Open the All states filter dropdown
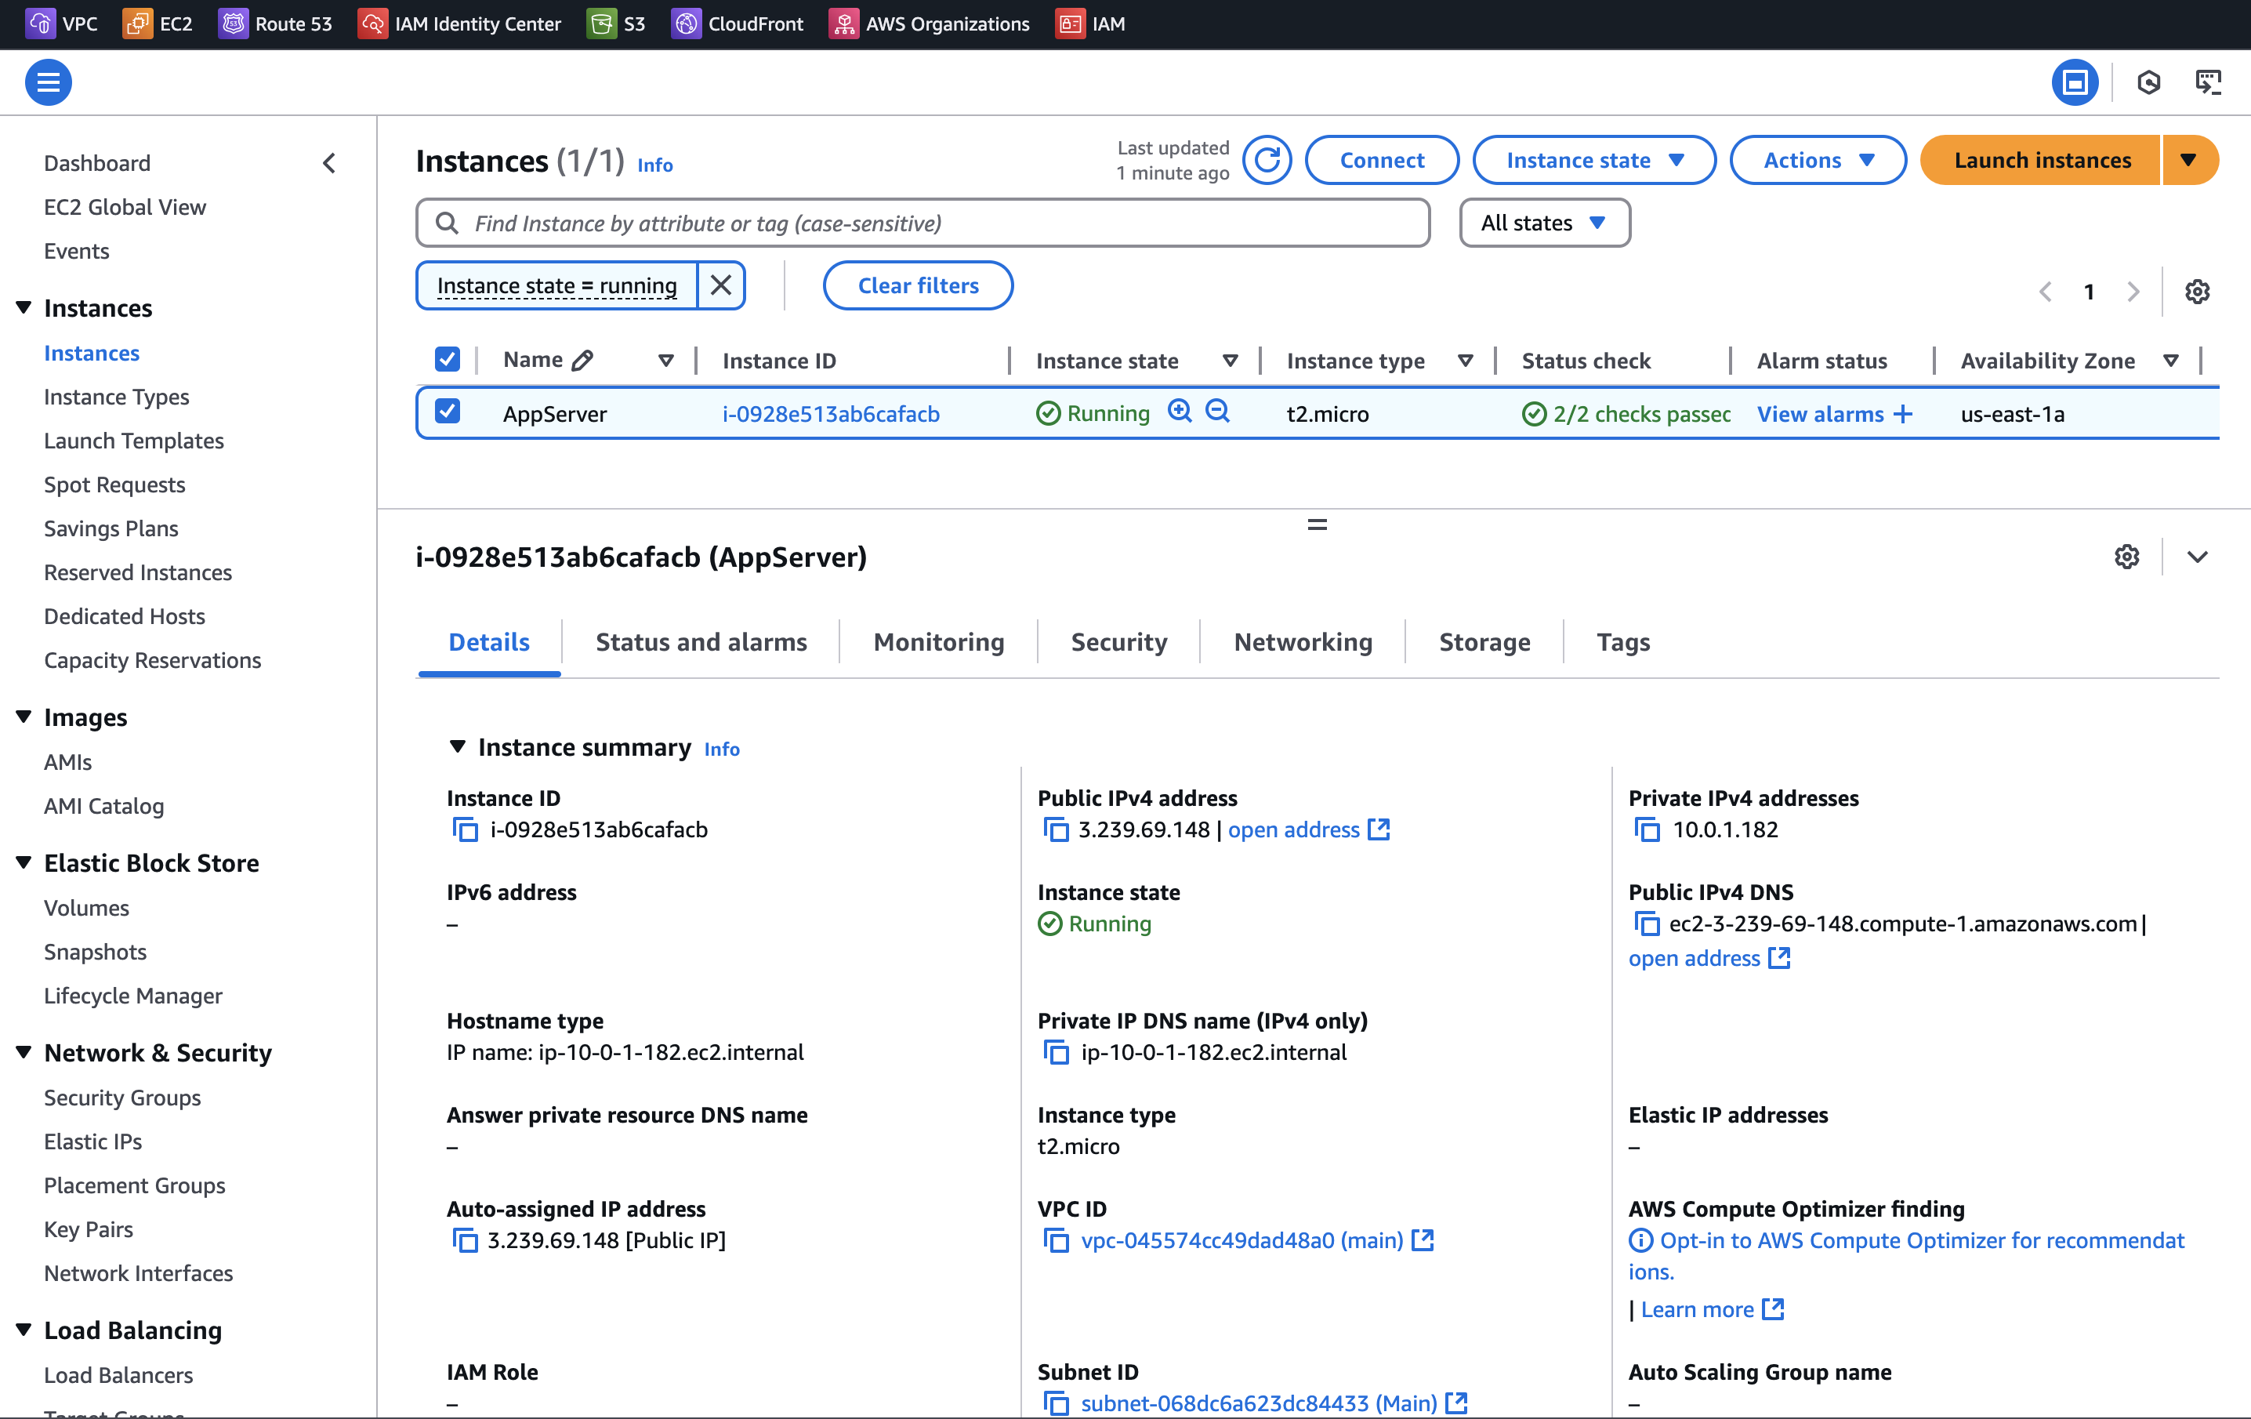 tap(1544, 223)
